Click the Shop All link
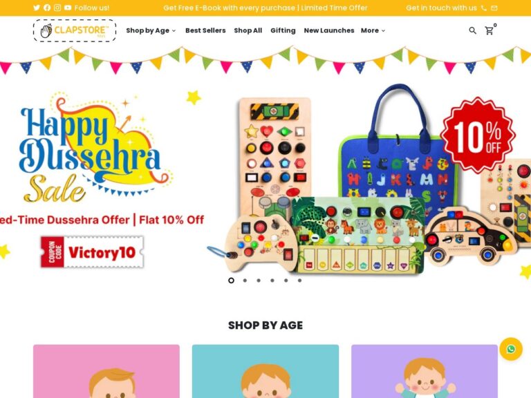Image resolution: width=531 pixels, height=398 pixels. (248, 30)
